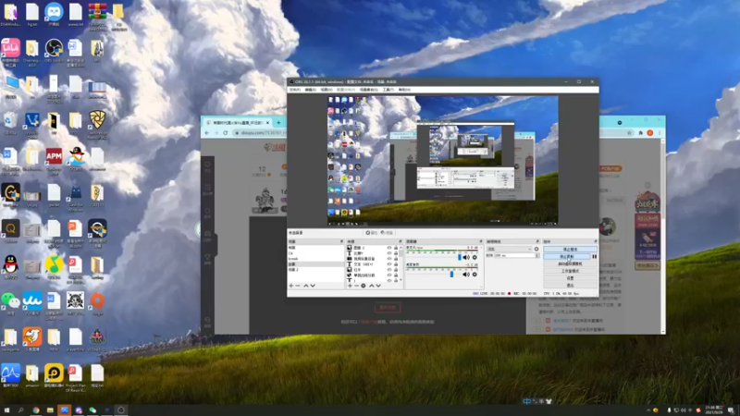Mute the second mixer channel speaker icon

point(466,275)
